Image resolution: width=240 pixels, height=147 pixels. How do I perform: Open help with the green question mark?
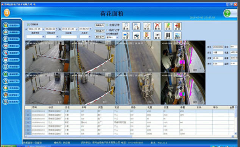[227, 14]
